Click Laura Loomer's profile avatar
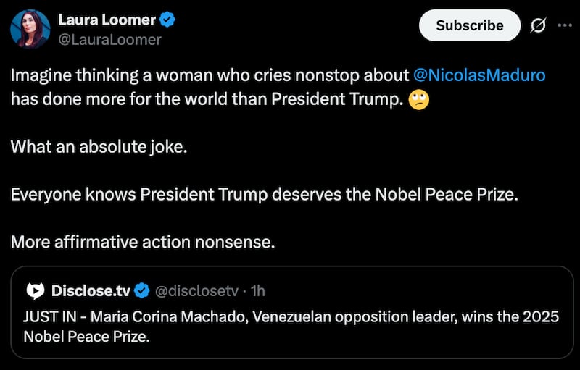The height and width of the screenshot is (370, 580). [x=30, y=30]
